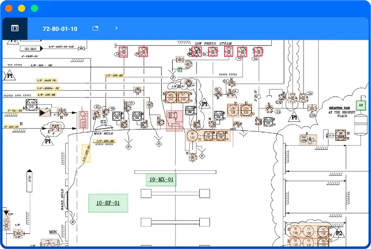
Task: Click the 1/4"-H3PO4-PE line label
Action: tap(48, 88)
